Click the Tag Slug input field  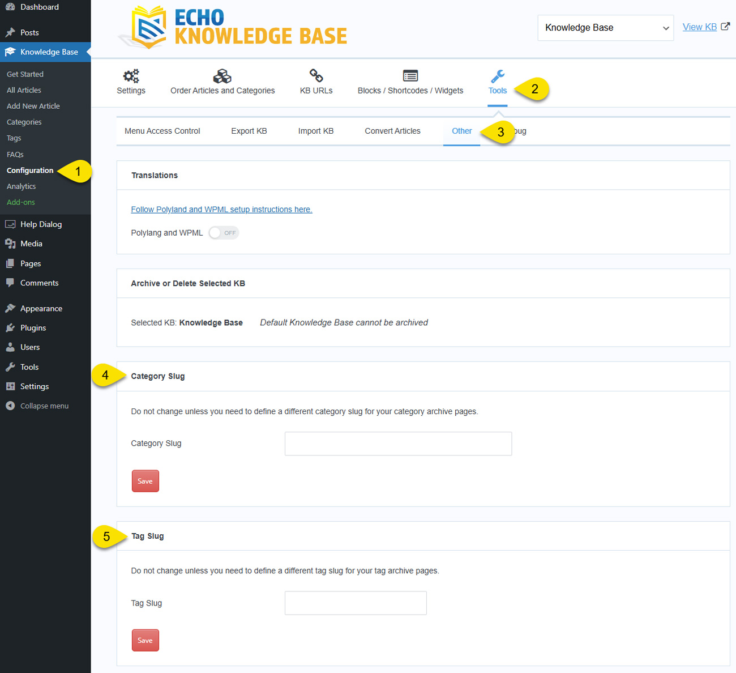point(356,603)
